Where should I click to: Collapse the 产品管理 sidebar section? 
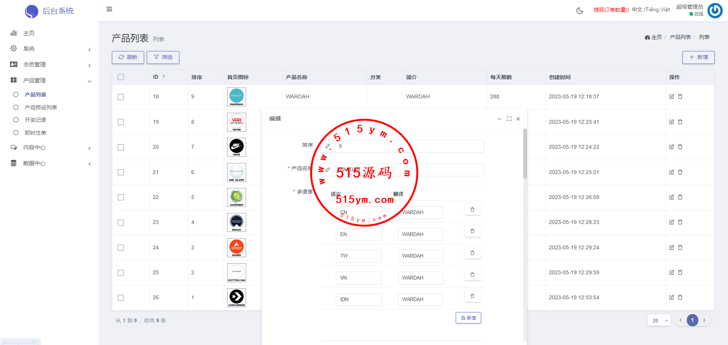[51, 81]
